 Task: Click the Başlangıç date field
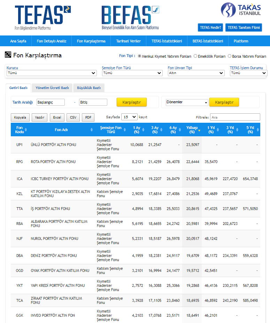click(51, 102)
